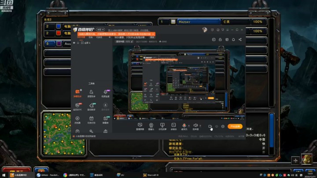Click the gift box icon in header row

pyautogui.click(x=227, y=40)
